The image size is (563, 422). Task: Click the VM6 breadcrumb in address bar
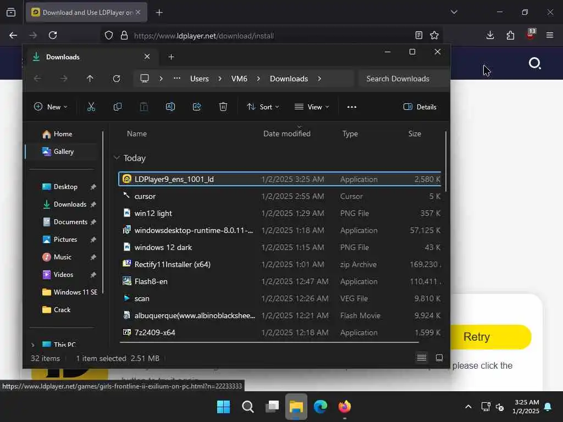(x=239, y=79)
